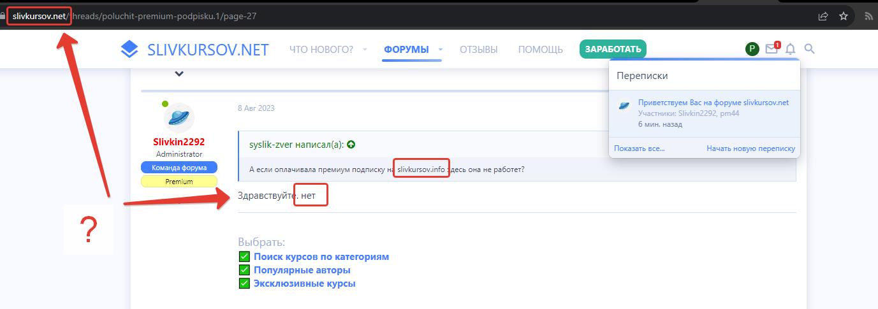The image size is (878, 309).
Task: Open the notifications bell icon
Action: (791, 49)
